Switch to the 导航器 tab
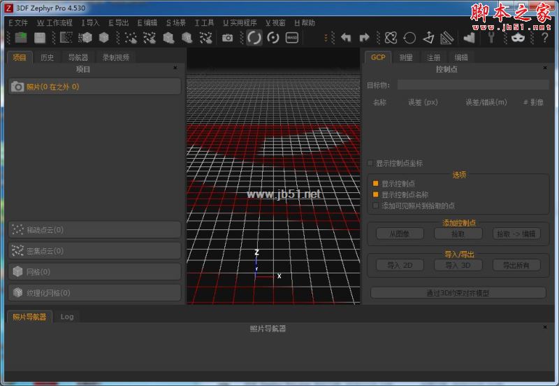The width and height of the screenshot is (559, 386). pos(78,57)
